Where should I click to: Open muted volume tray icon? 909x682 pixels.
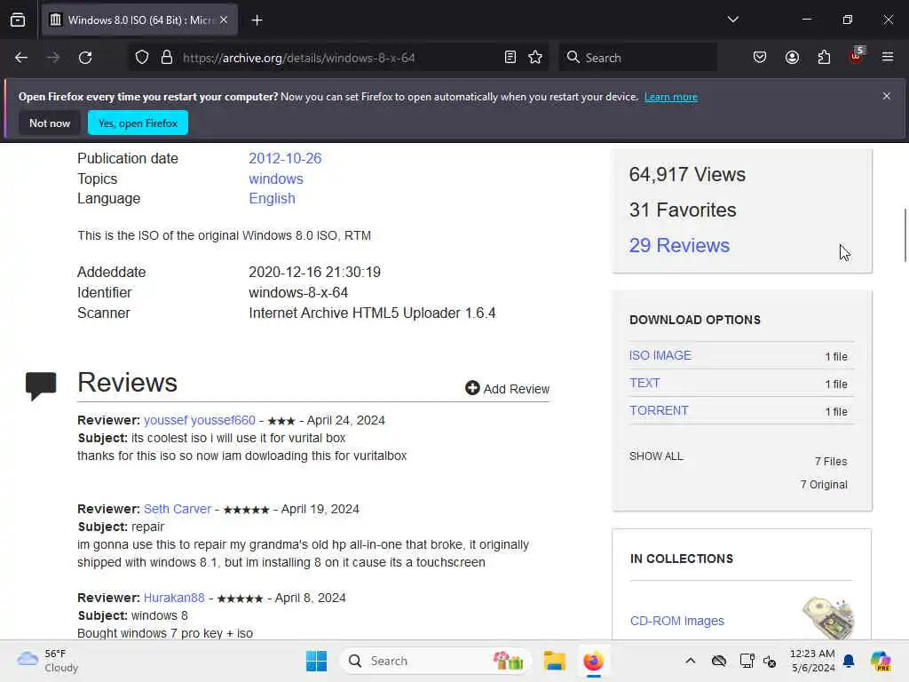pos(770,661)
